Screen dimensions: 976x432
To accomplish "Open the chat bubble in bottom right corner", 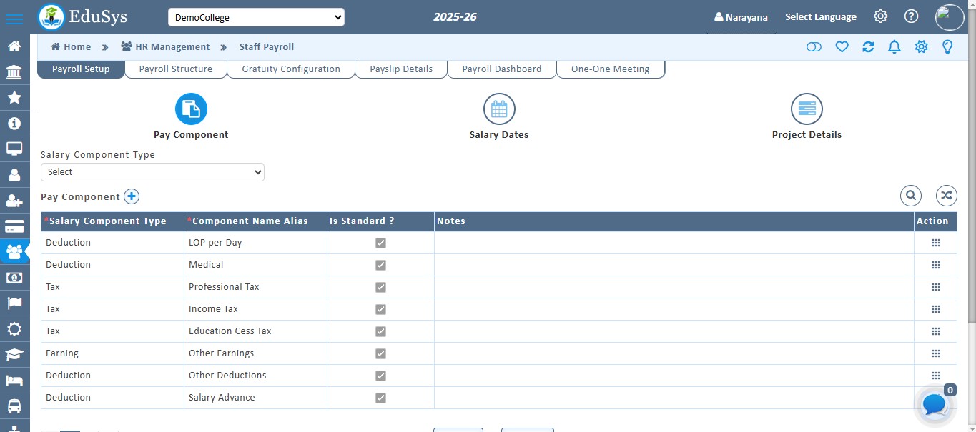I will tap(933, 405).
